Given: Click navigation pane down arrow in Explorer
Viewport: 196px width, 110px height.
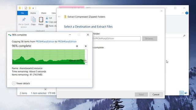Looking at the screenshot, I should pos(45,89).
